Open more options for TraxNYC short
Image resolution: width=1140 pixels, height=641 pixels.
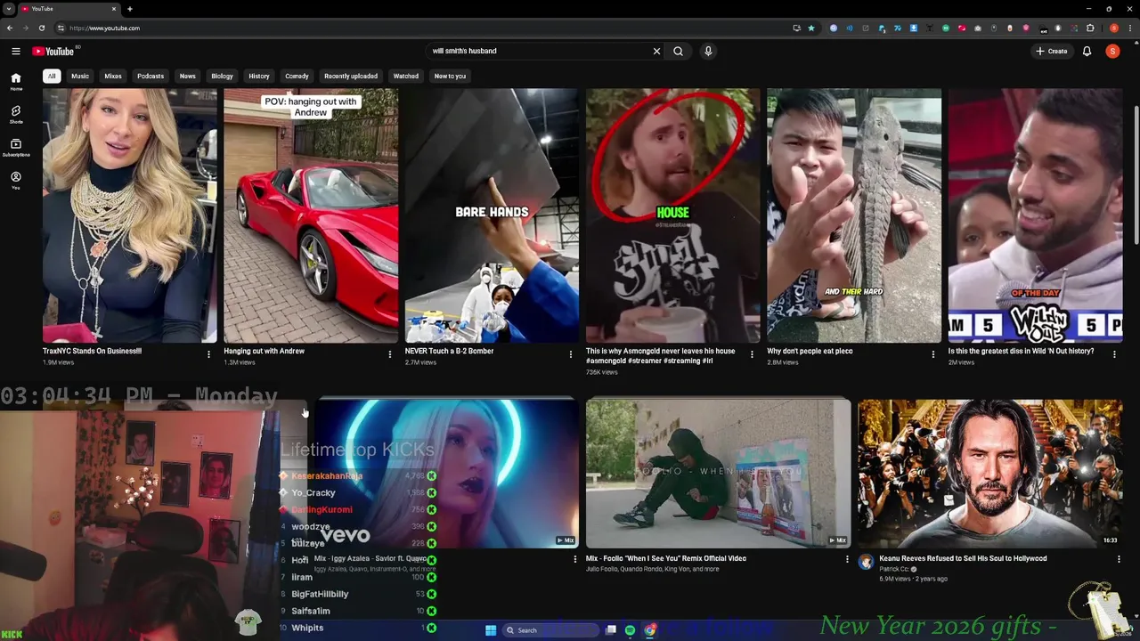tap(208, 354)
